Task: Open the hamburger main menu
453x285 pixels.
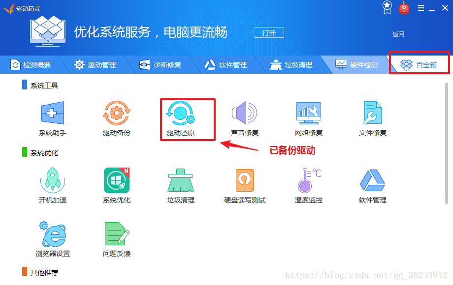Action: [x=421, y=8]
